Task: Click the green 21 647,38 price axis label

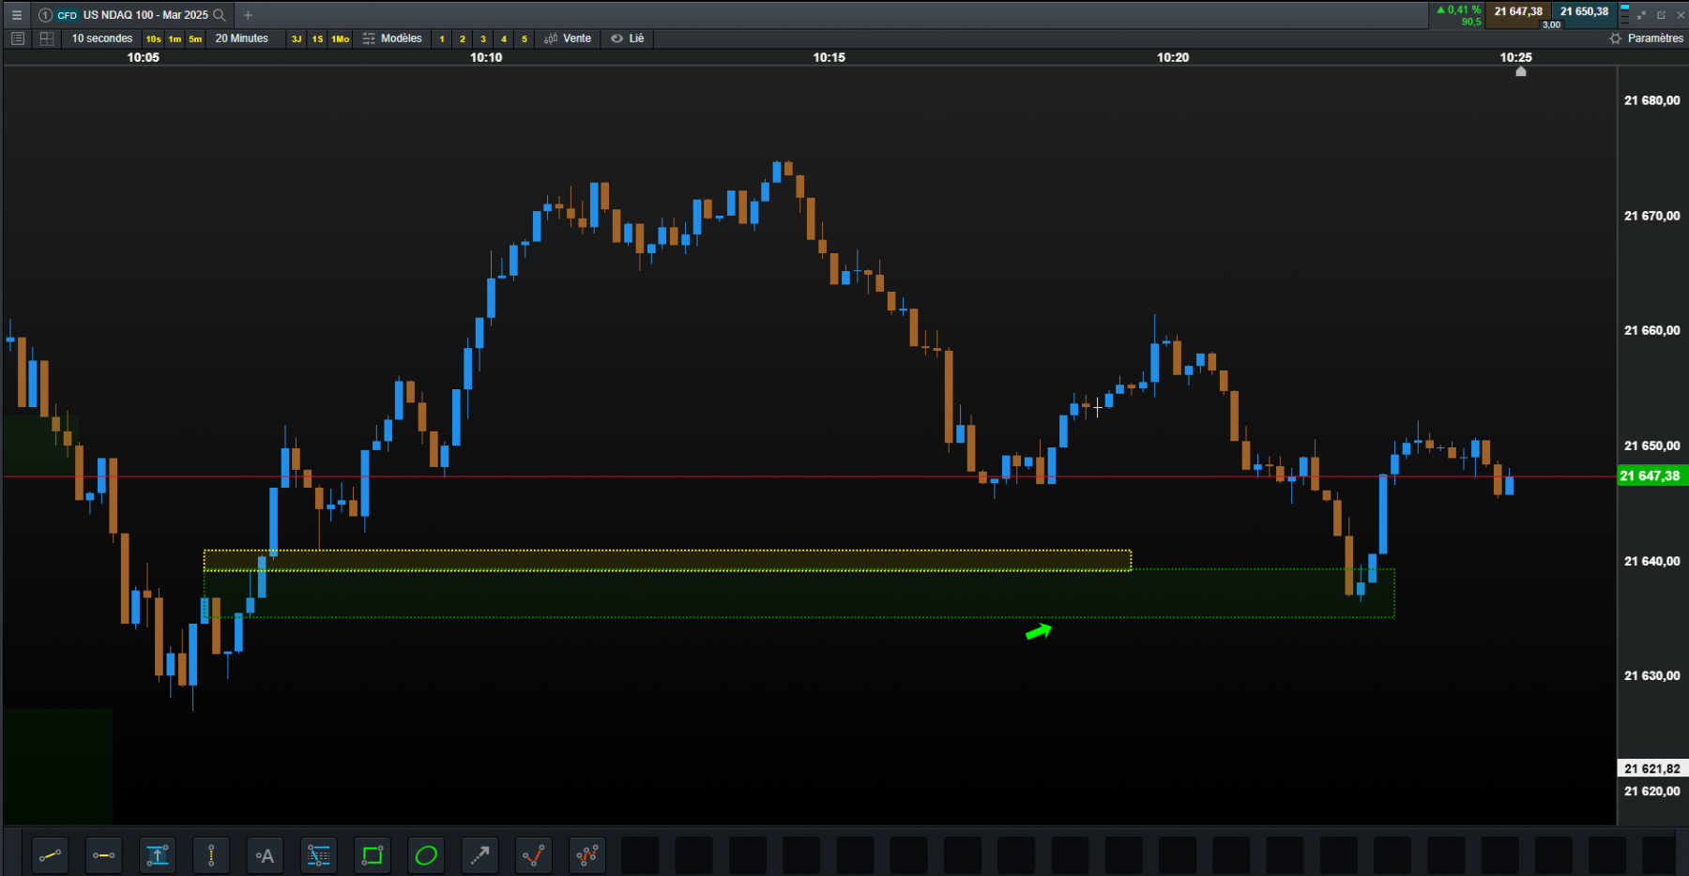Action: pyautogui.click(x=1651, y=476)
